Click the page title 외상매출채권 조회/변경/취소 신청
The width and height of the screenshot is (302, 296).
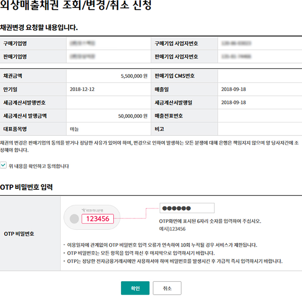coord(75,6)
